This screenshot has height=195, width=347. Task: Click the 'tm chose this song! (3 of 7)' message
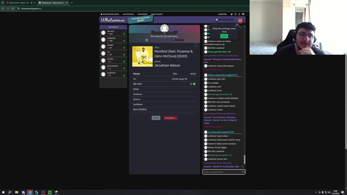coord(221,132)
